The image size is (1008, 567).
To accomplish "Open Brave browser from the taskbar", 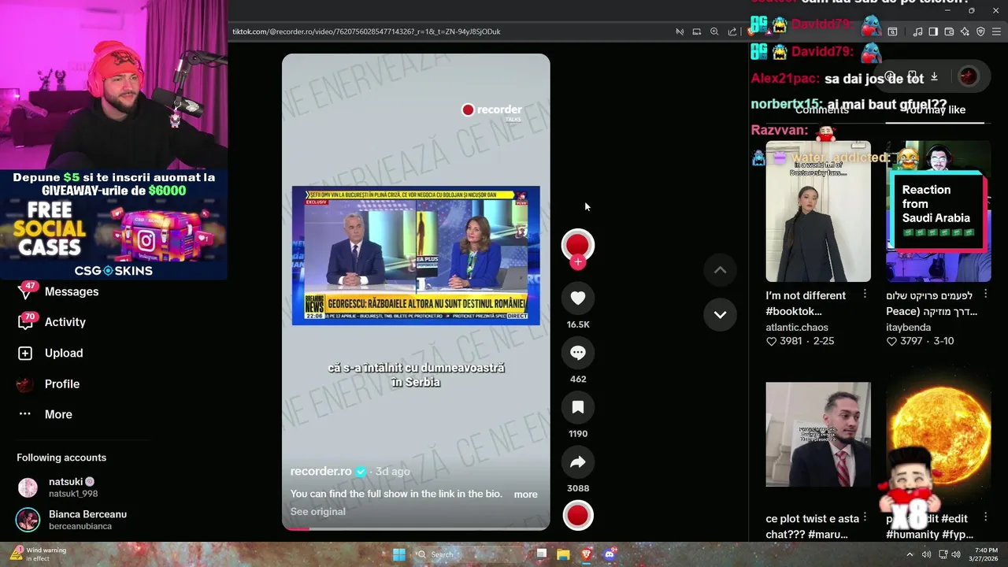I will (586, 554).
